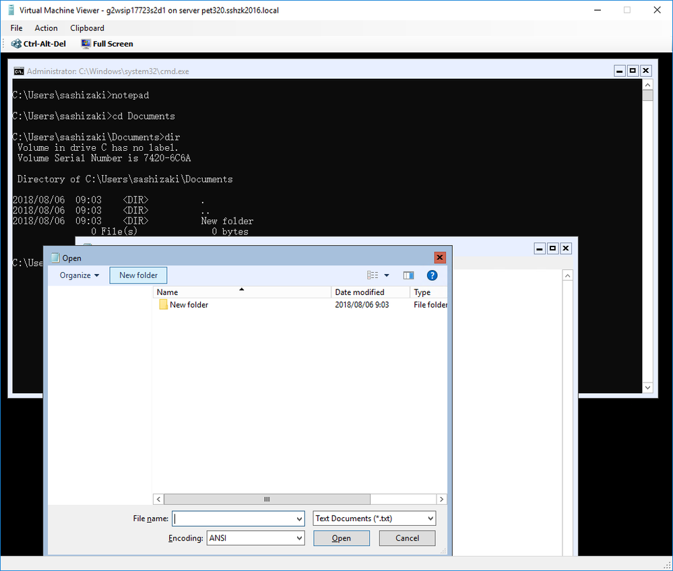Select the New folder row name
The width and height of the screenshot is (673, 571).
coord(189,304)
